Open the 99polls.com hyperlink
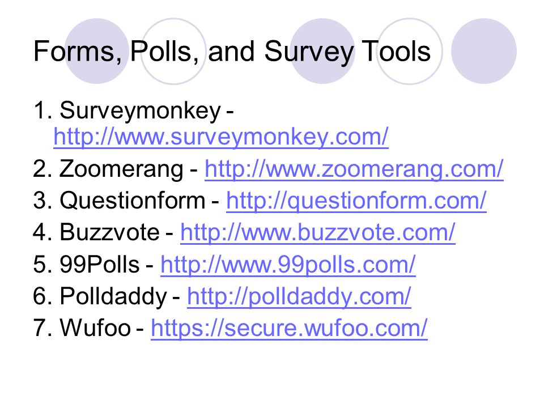The width and height of the screenshot is (544, 408). [288, 265]
